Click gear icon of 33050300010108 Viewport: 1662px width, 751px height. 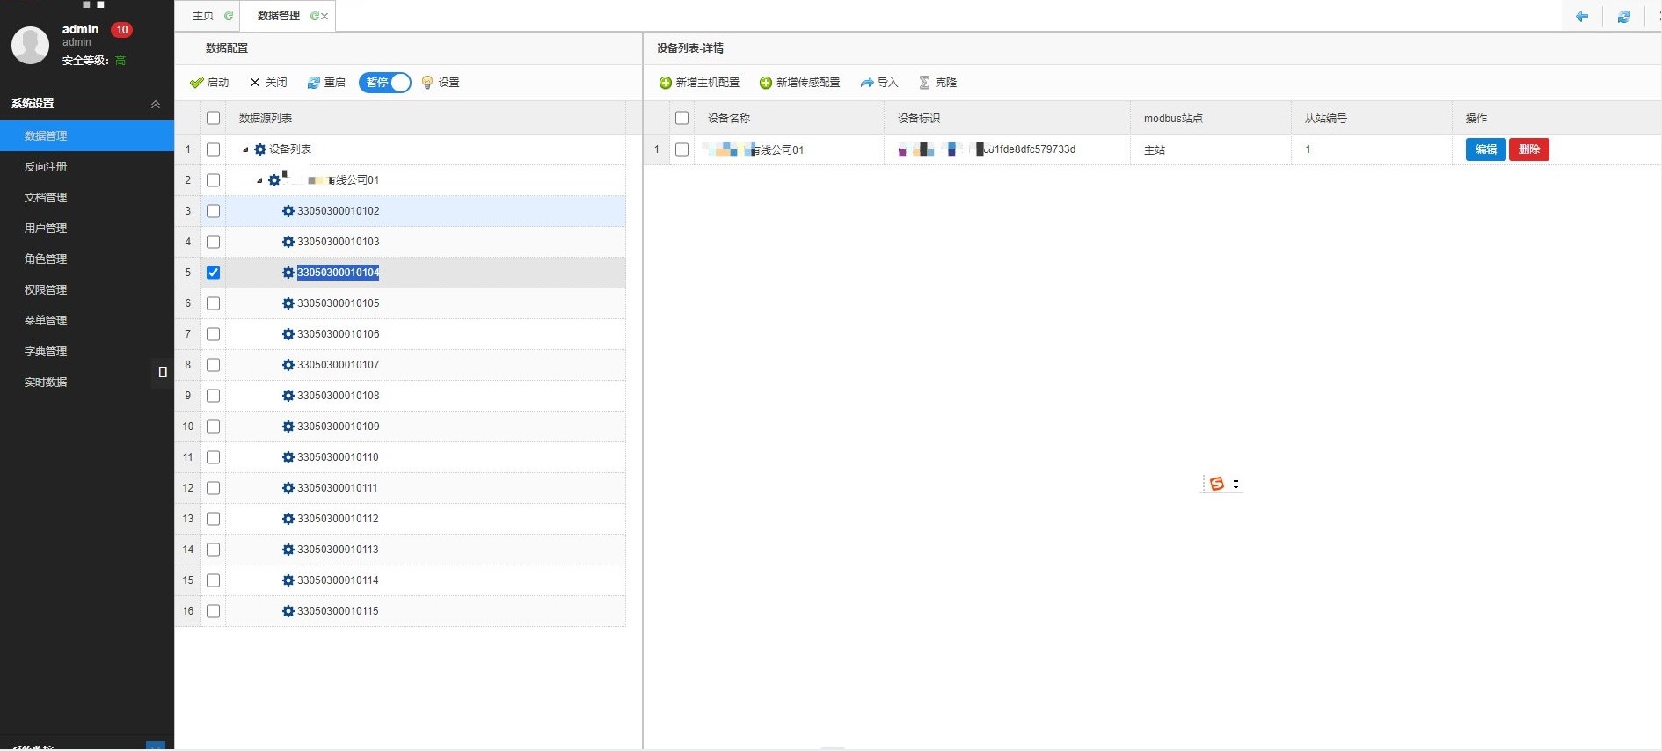[288, 396]
